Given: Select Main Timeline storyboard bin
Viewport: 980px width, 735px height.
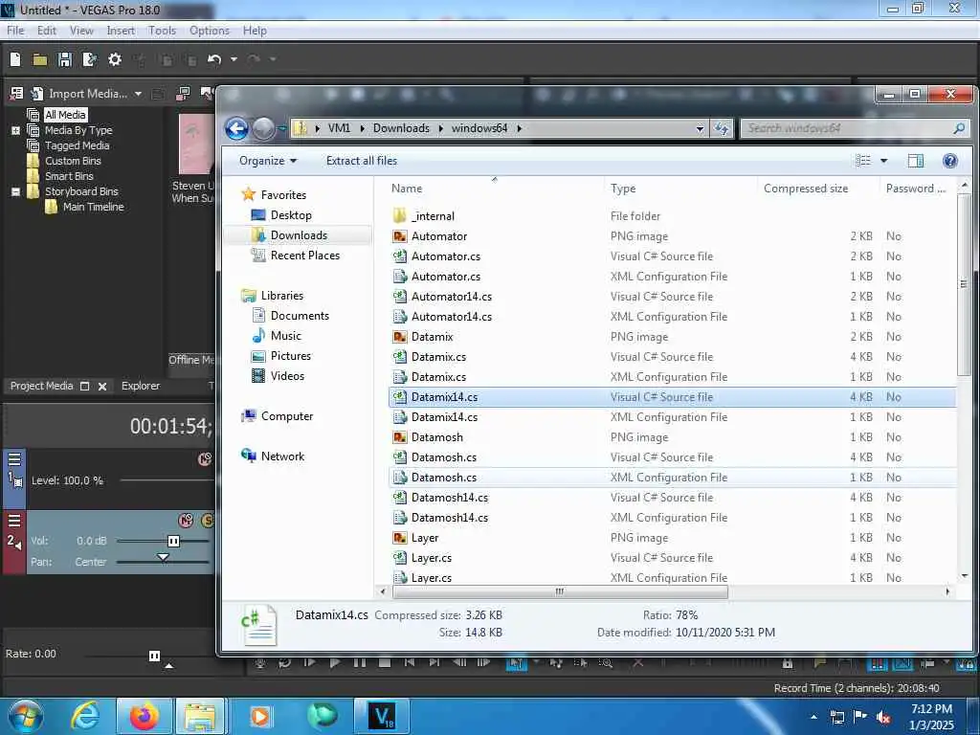Looking at the screenshot, I should [93, 207].
